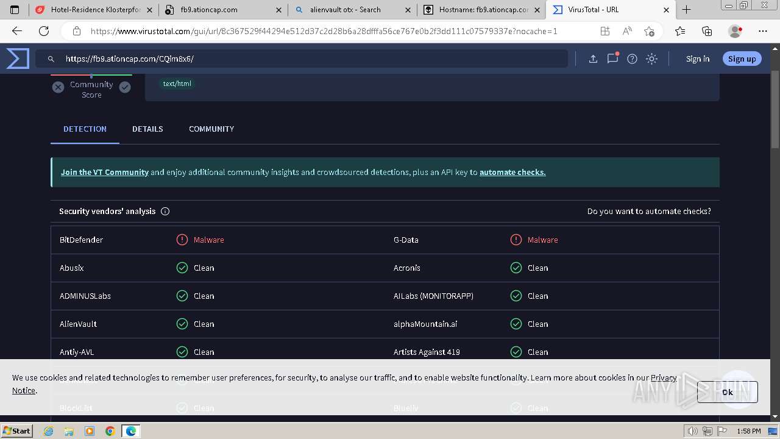780x439 pixels.
Task: Click the volume speaker tray icon
Action: pyautogui.click(x=692, y=431)
